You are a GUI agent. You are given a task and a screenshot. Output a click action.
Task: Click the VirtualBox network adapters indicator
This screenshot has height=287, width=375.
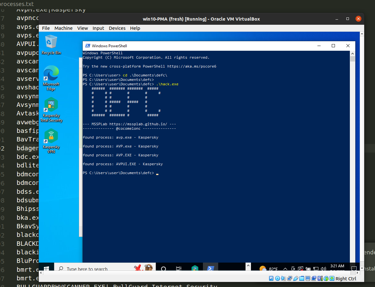click(x=290, y=278)
